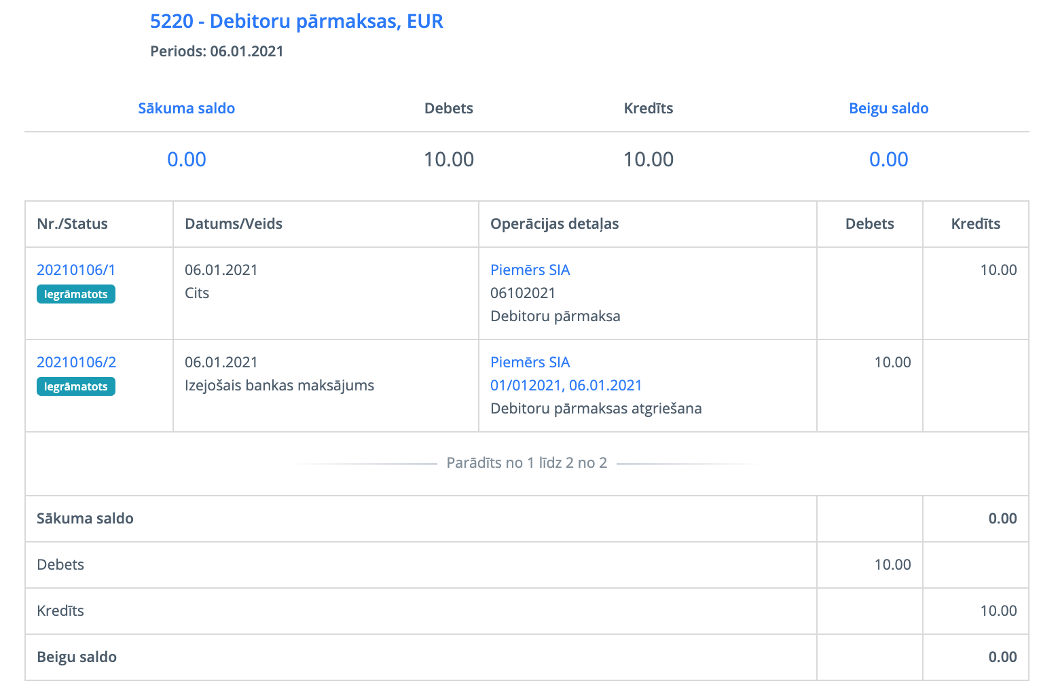Screen dimensions: 1058x698
Task: Open Piemērs SIA in the Cits transaction row
Action: pos(530,270)
